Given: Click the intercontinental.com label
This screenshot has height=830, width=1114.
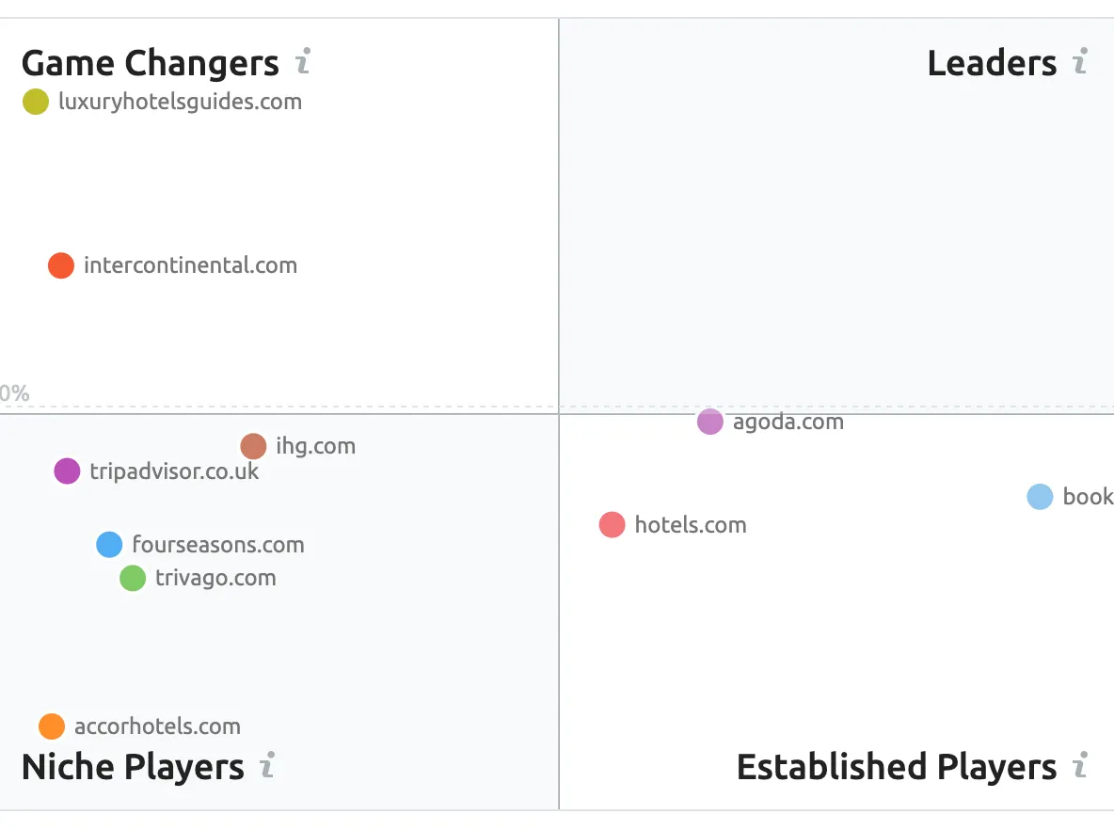Looking at the screenshot, I should (190, 265).
